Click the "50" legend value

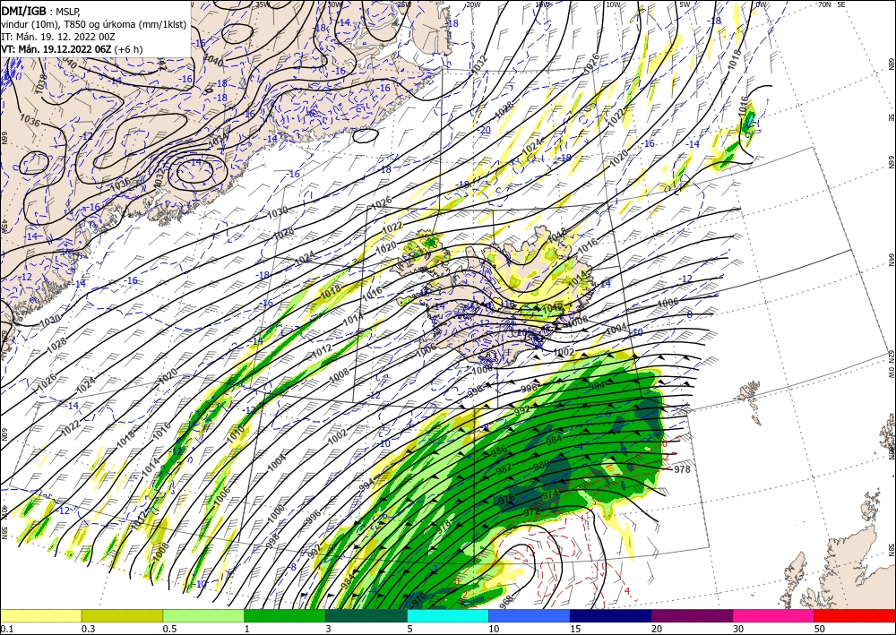click(x=820, y=629)
